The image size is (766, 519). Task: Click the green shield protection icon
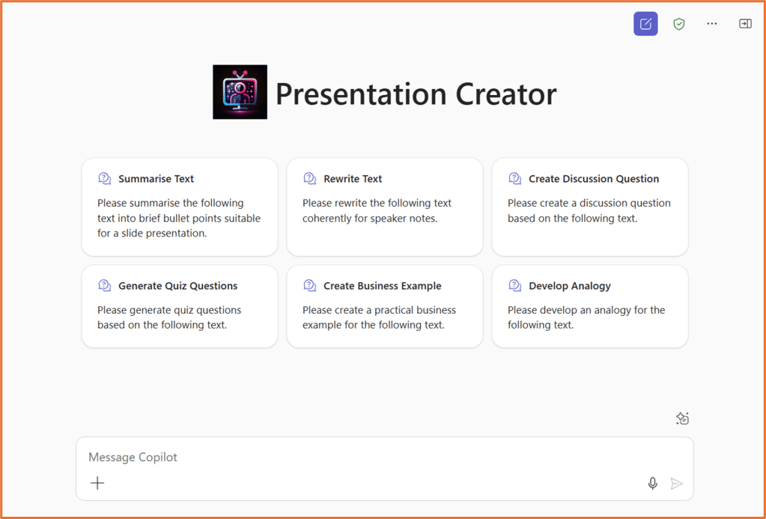[x=679, y=24]
